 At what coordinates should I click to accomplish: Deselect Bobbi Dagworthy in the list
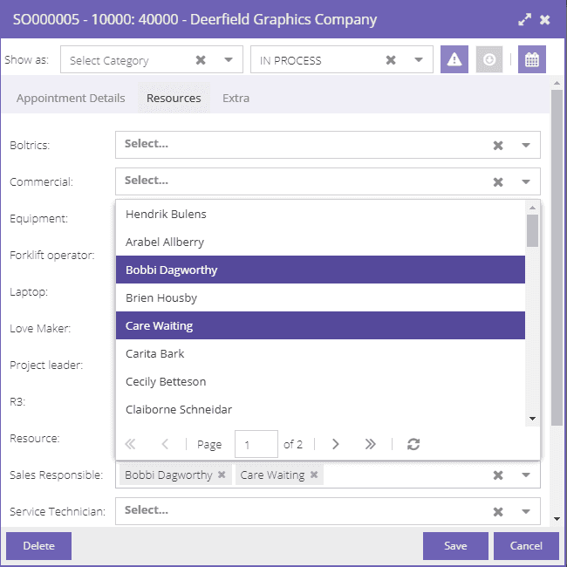pos(320,270)
